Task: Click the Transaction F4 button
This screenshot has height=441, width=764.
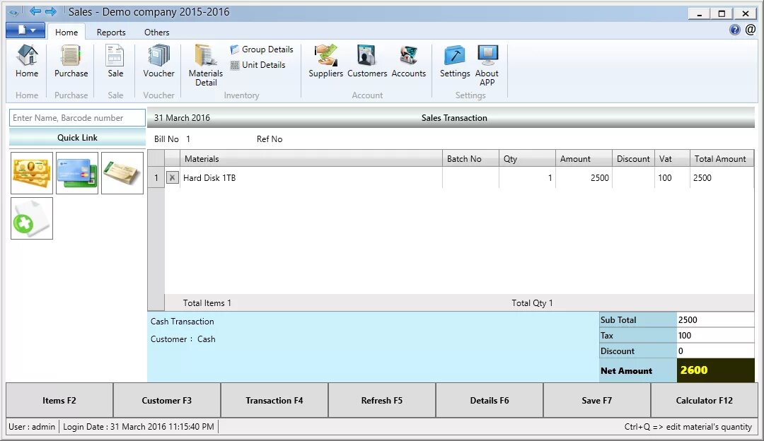Action: 274,400
